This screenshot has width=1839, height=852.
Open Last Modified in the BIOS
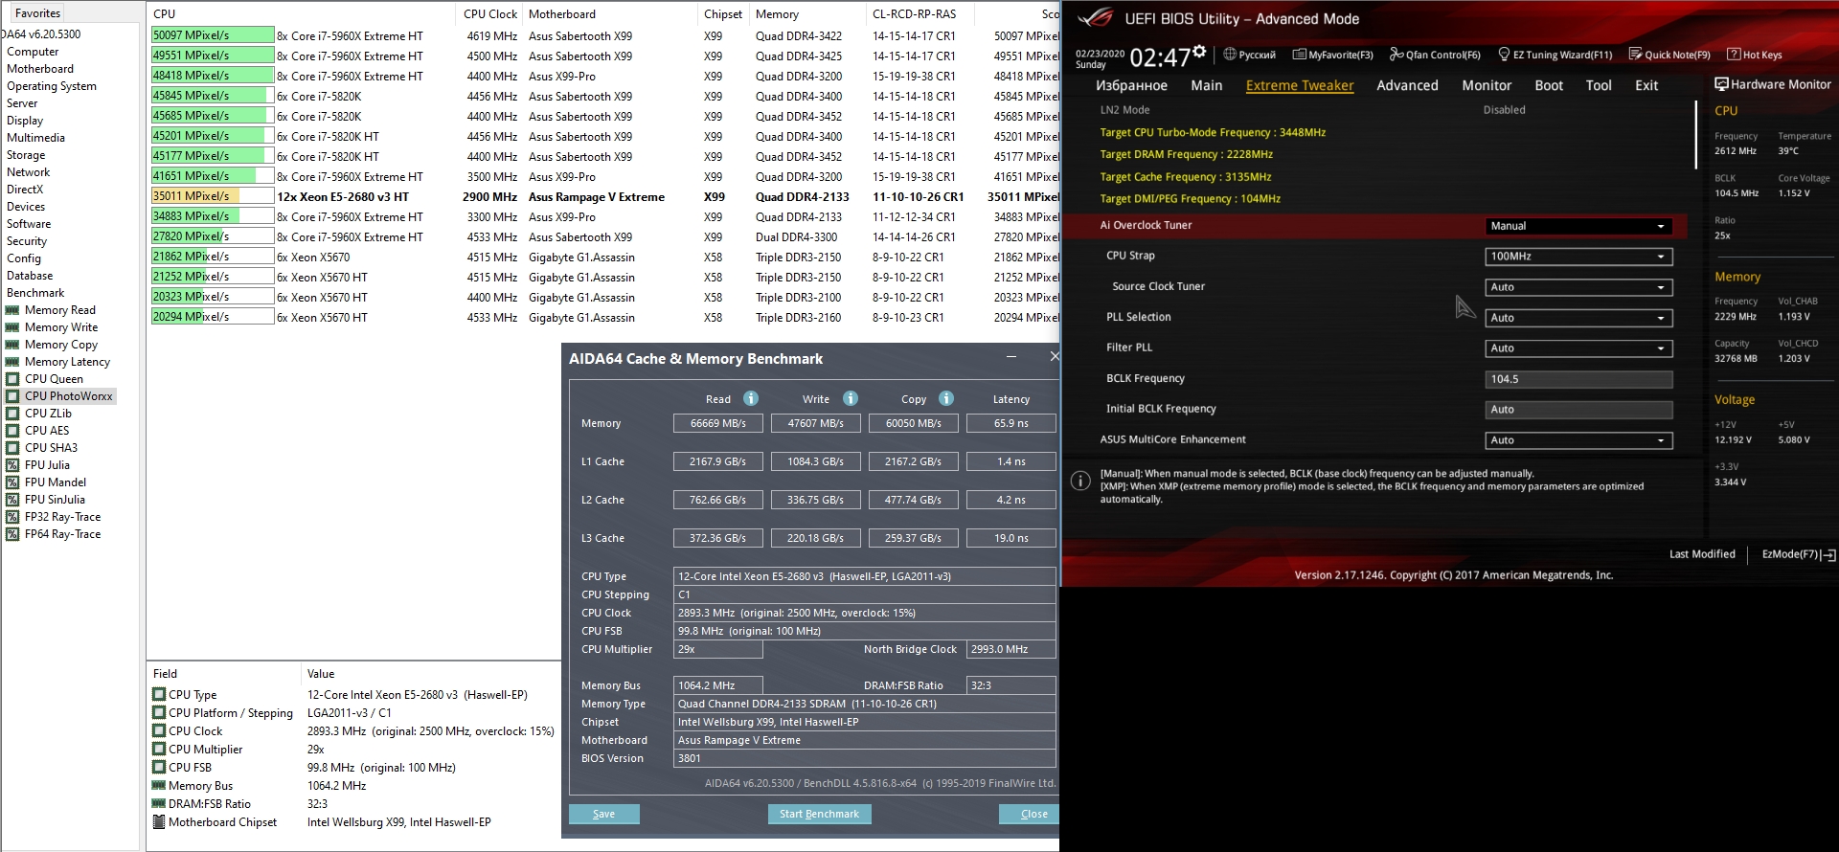coord(1702,554)
